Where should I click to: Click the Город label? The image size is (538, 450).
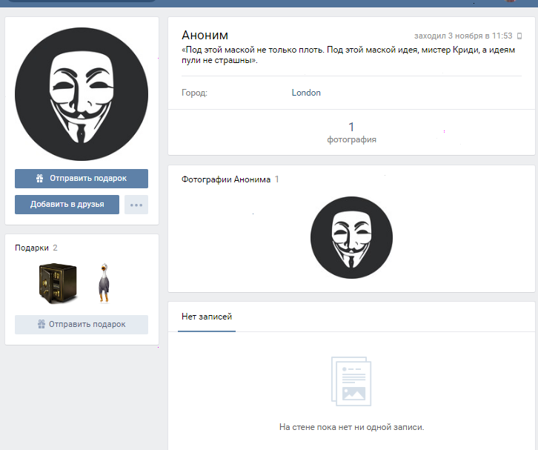(x=195, y=93)
